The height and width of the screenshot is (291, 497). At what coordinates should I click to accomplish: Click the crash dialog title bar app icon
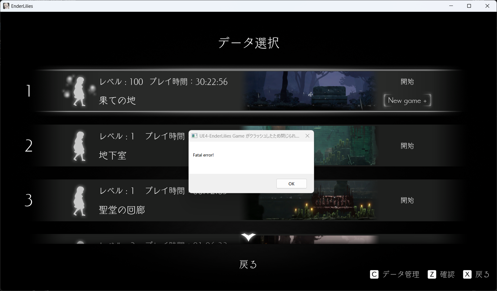[195, 136]
